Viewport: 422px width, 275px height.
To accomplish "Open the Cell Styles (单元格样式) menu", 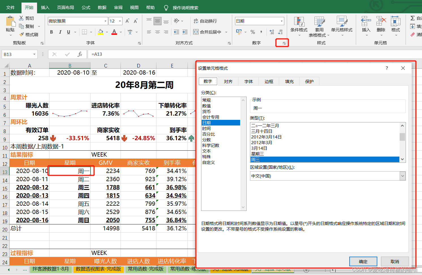I will point(342,27).
